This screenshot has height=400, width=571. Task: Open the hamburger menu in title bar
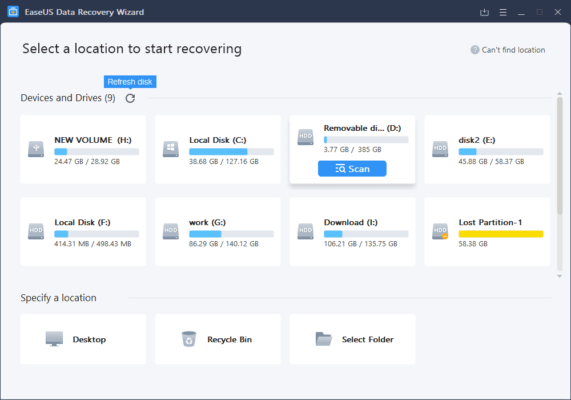[503, 11]
